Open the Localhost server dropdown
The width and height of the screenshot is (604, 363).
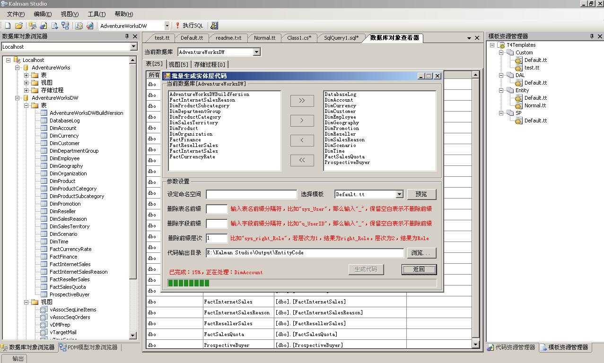point(133,47)
